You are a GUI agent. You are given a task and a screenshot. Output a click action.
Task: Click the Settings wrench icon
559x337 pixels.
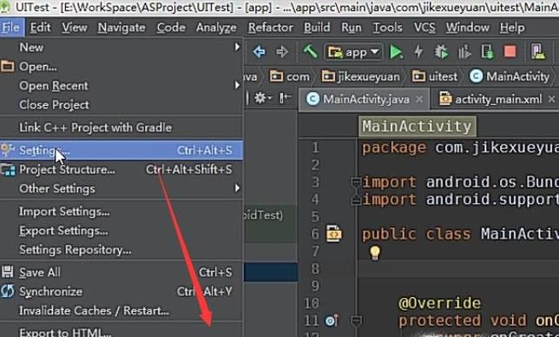click(7, 149)
